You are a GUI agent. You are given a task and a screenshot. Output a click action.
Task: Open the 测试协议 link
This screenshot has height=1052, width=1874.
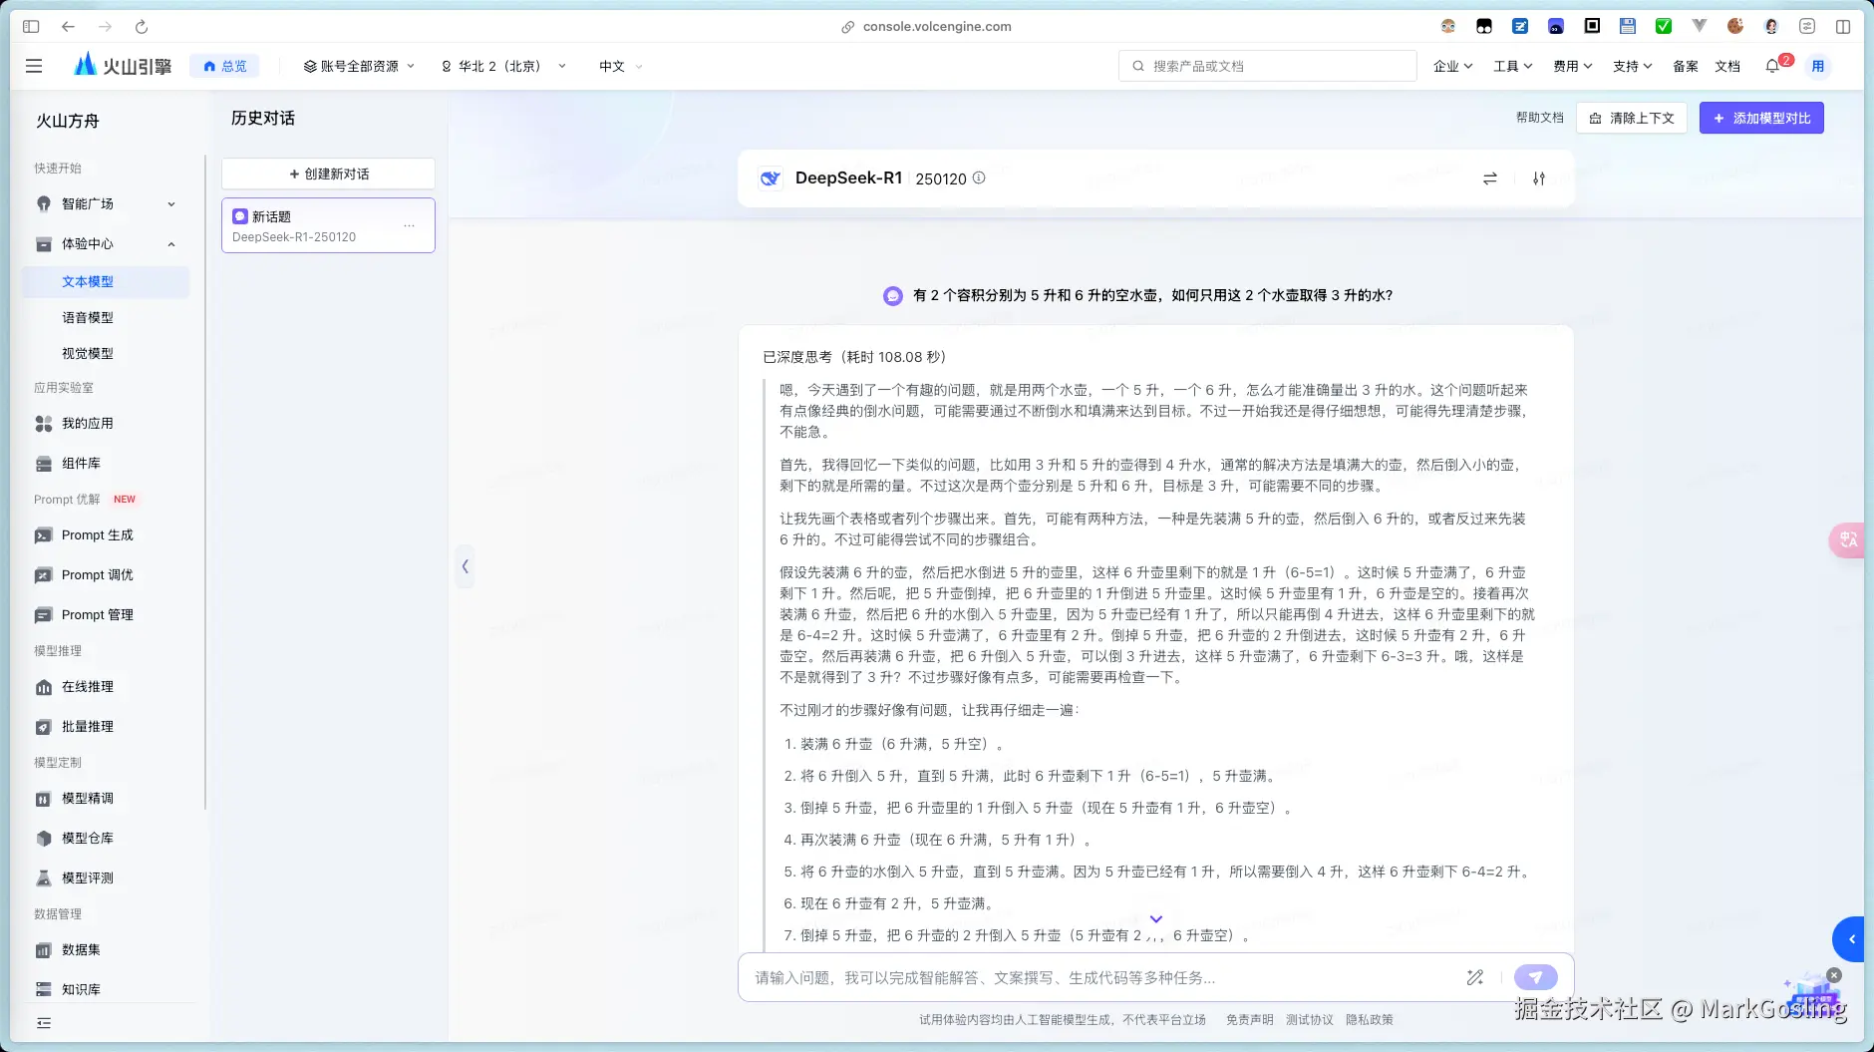pos(1310,1019)
